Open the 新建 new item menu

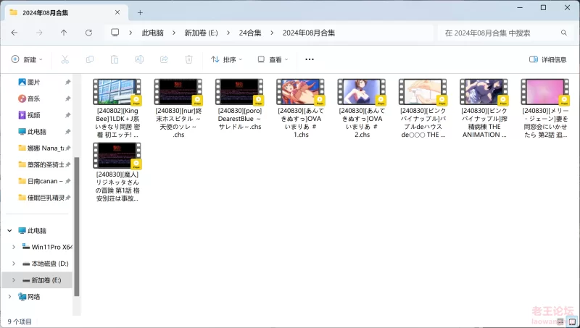28,59
